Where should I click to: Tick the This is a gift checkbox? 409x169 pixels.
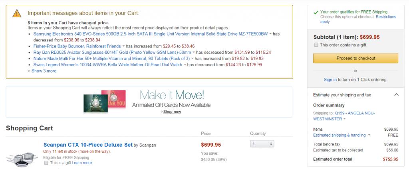tap(46, 163)
